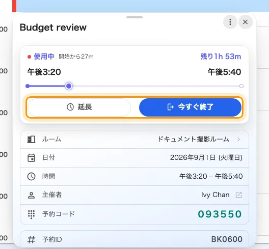Viewport: 269px width, 249px height.
Task: Click the hash icon beside 予約ID
Action: coord(32,239)
